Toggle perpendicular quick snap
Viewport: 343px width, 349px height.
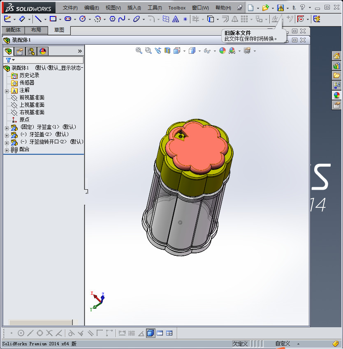click(x=81, y=333)
